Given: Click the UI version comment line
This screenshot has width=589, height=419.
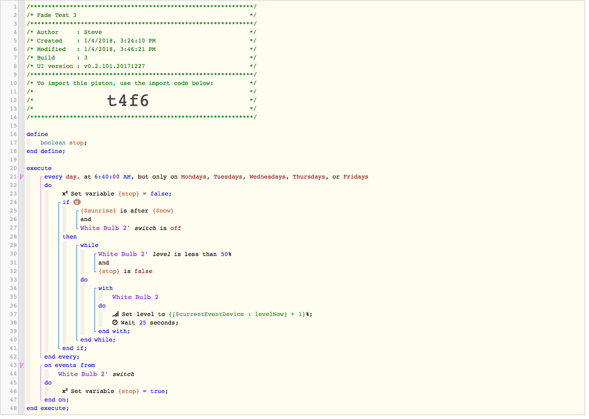Looking at the screenshot, I should pos(141,66).
